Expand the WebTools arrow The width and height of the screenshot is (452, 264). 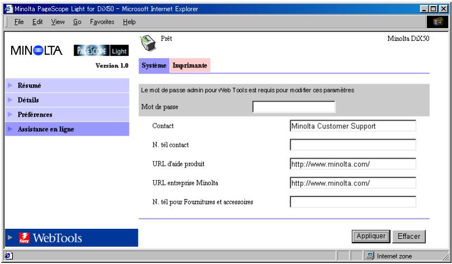(x=10, y=237)
